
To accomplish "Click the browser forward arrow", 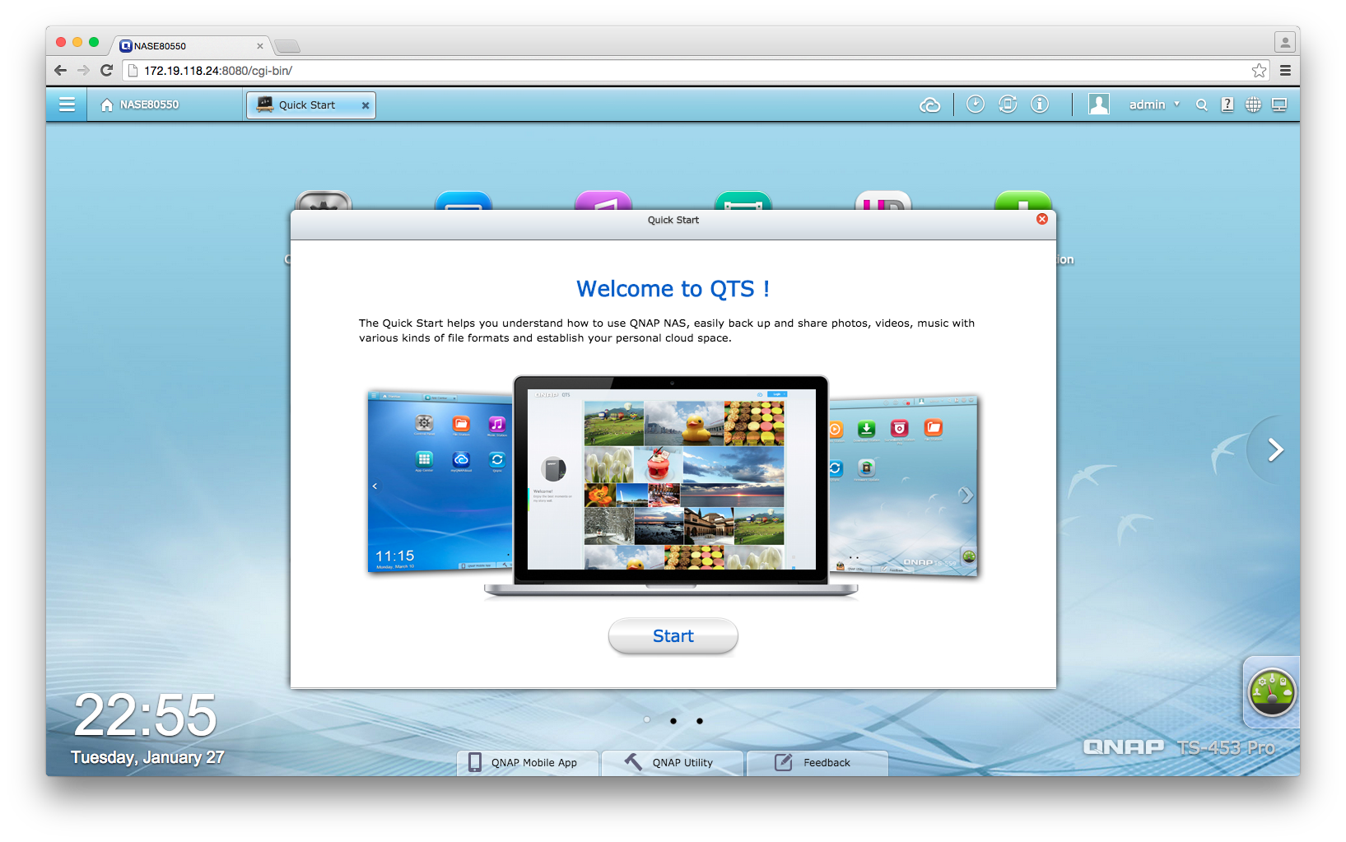I will coord(83,71).
